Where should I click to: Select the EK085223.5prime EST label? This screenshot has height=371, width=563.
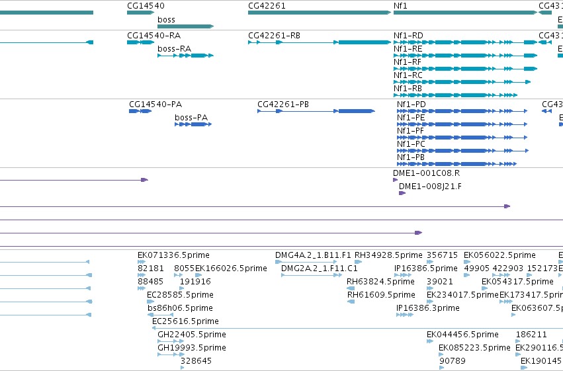pos(474,348)
